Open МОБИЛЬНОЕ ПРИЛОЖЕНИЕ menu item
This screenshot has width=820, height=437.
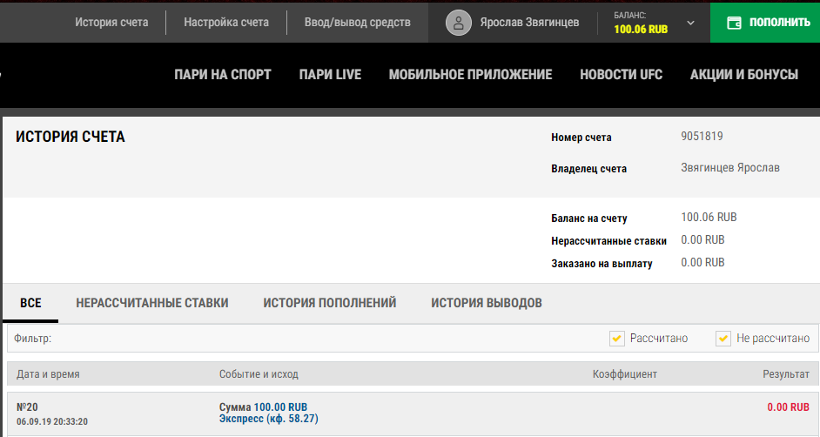tap(470, 75)
